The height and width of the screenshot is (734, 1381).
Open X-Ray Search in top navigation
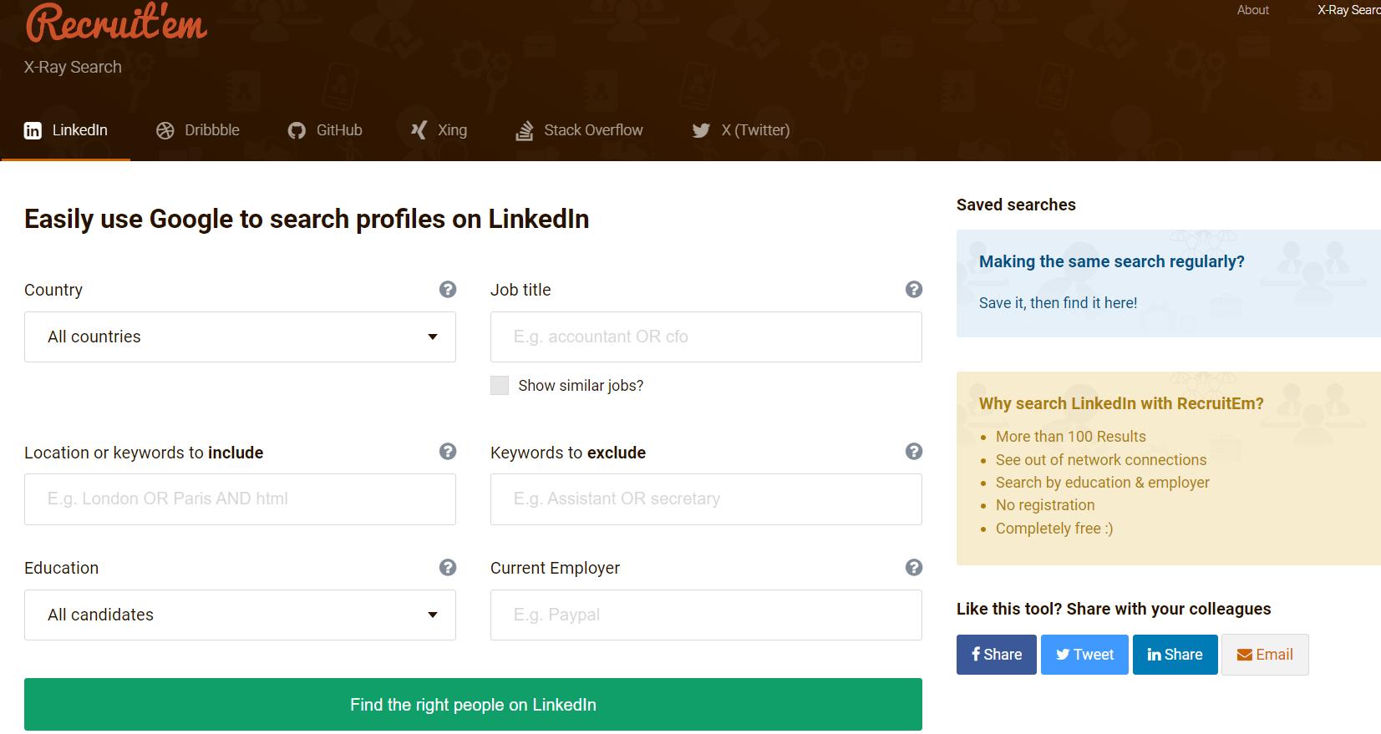[x=1348, y=10]
